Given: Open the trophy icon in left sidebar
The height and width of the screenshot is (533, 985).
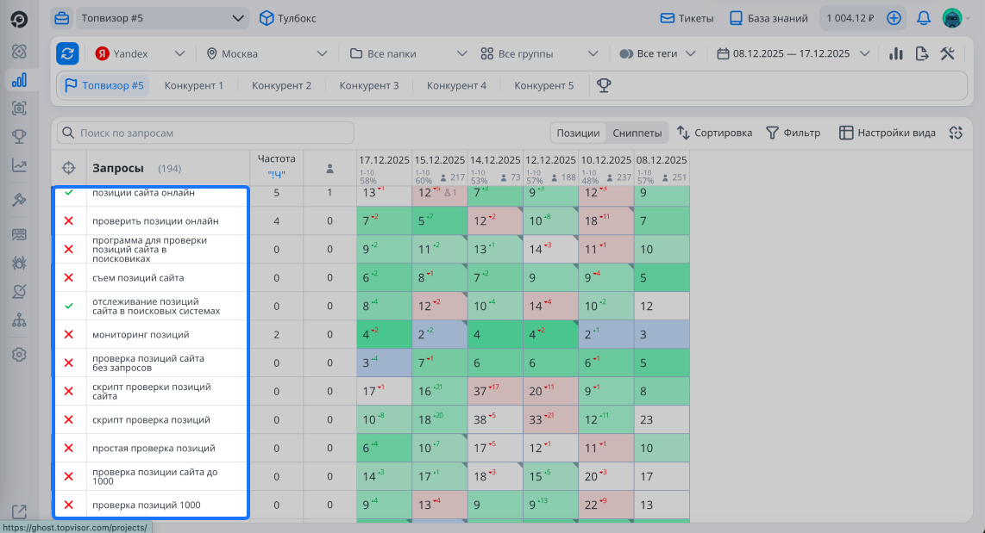Looking at the screenshot, I should pos(20,136).
